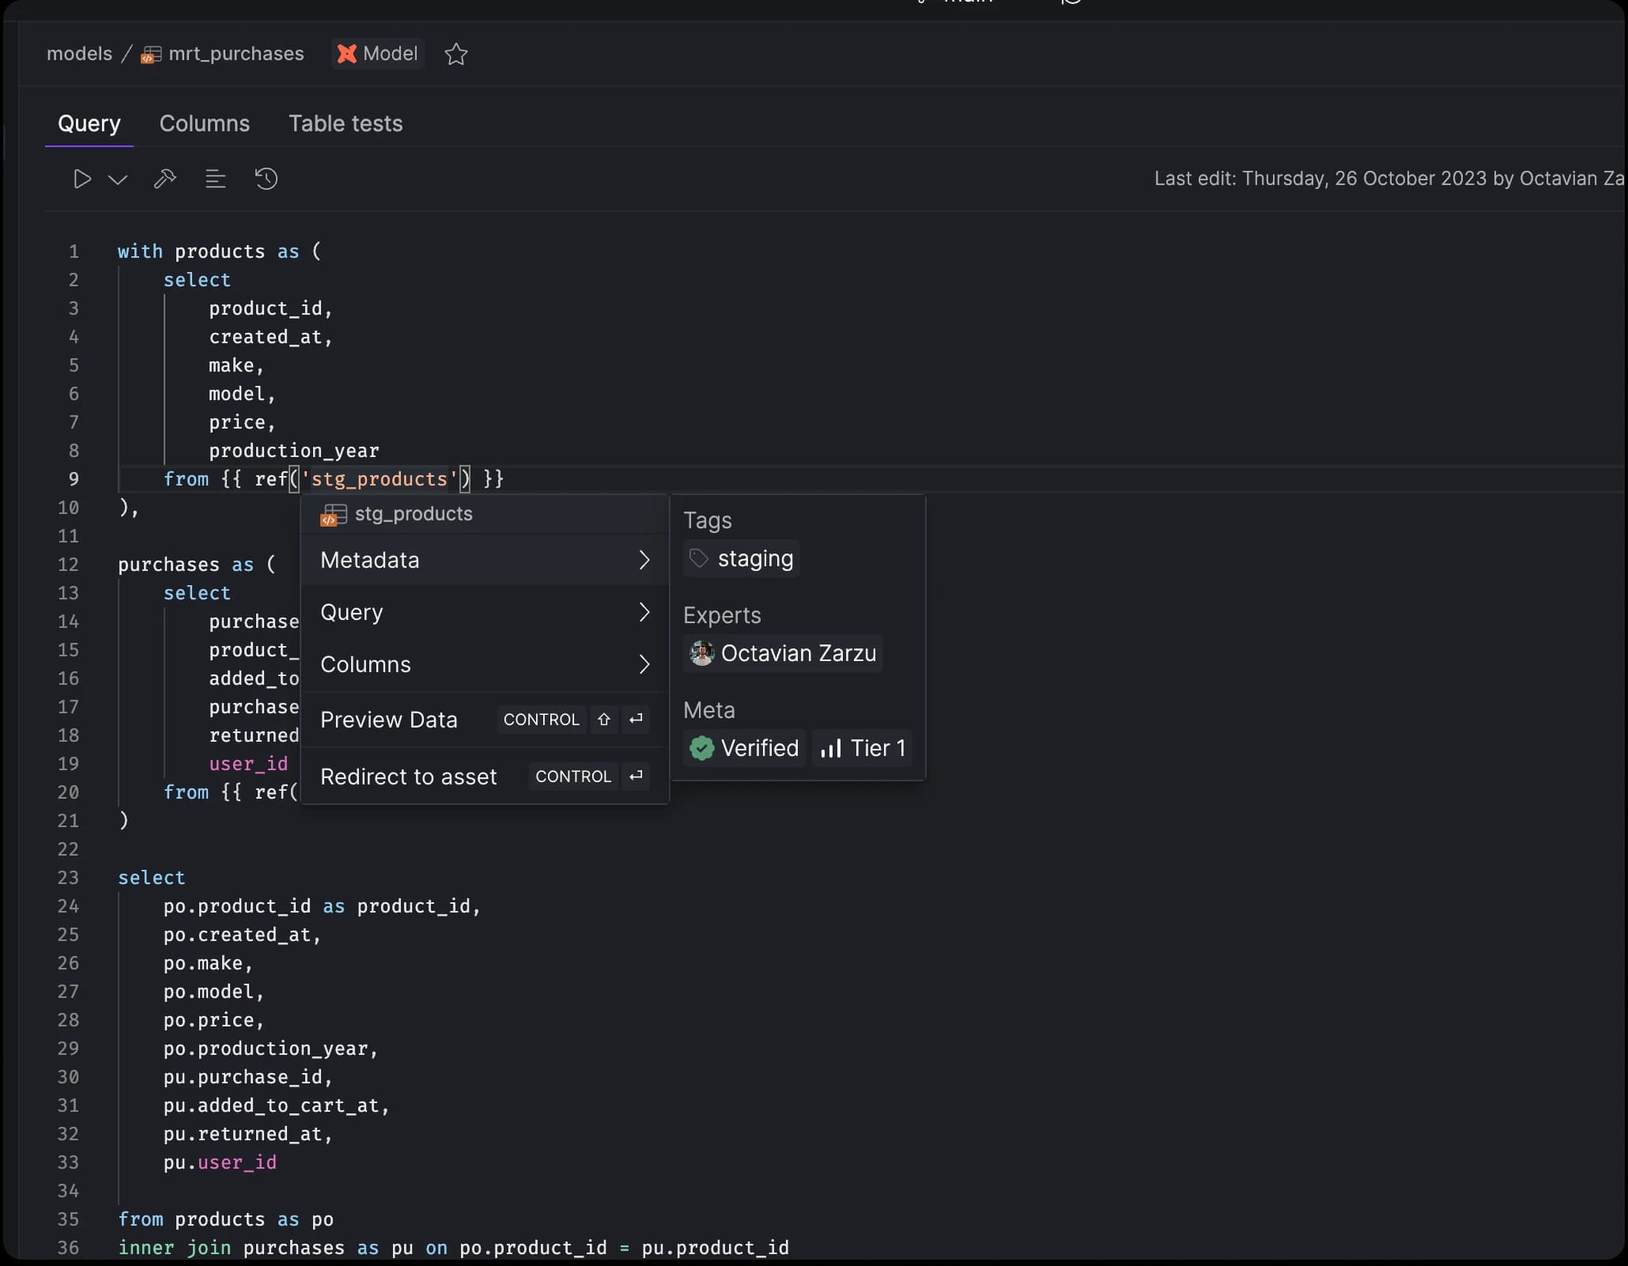Navigate to models breadcrumb

[79, 54]
